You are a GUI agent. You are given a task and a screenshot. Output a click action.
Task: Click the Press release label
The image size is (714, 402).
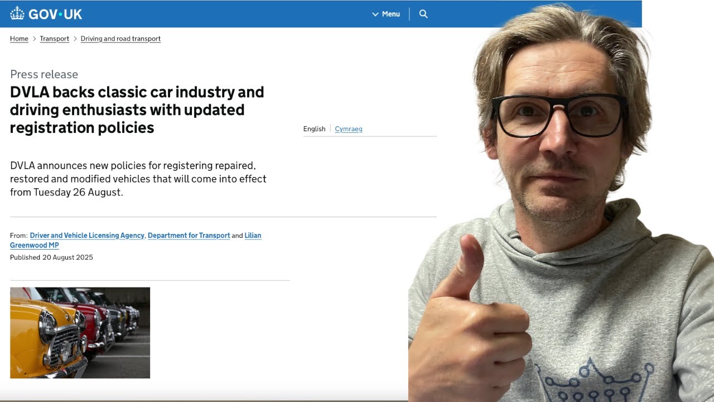[44, 74]
